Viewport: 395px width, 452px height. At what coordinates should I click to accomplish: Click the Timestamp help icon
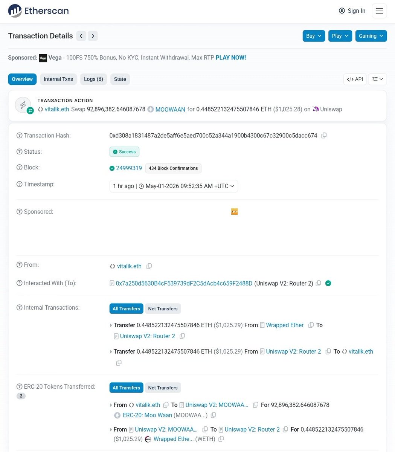20,185
